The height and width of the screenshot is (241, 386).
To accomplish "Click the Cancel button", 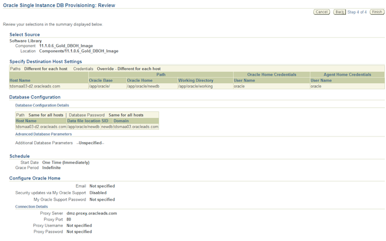I will [322, 12].
